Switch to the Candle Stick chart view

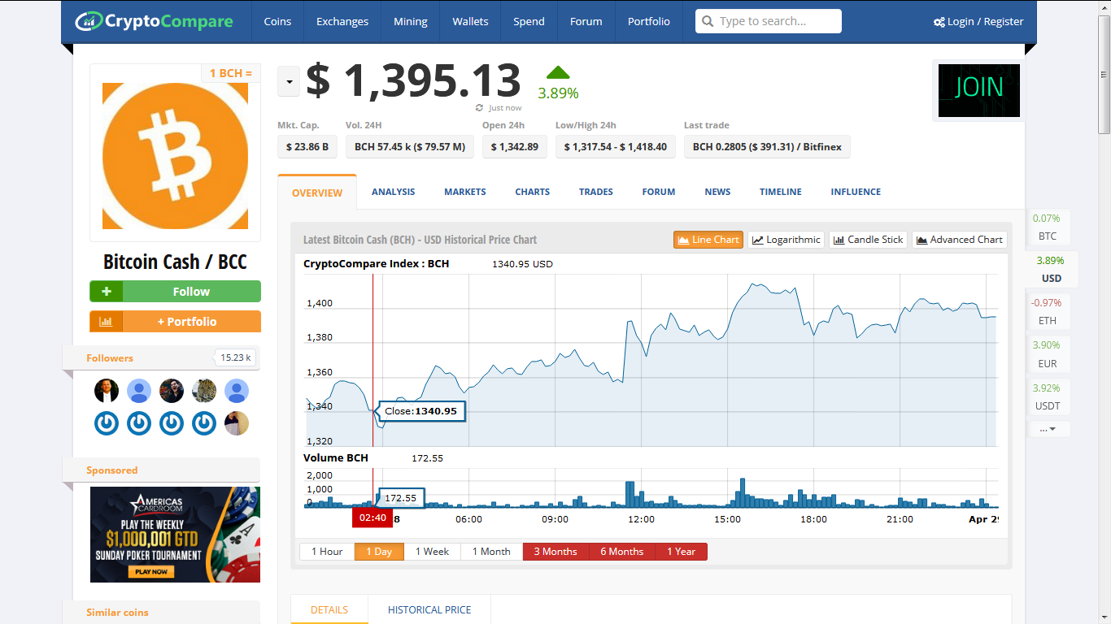[x=868, y=240]
